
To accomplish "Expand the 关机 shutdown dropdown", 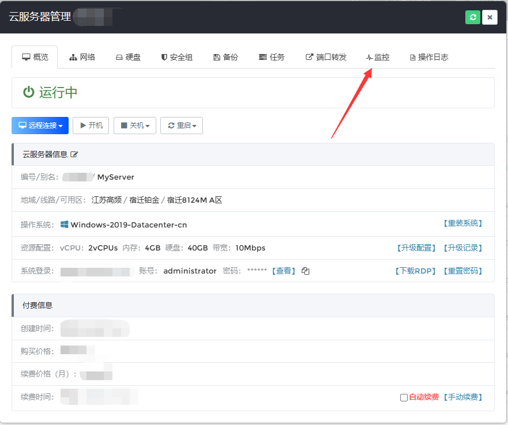I will pyautogui.click(x=135, y=126).
